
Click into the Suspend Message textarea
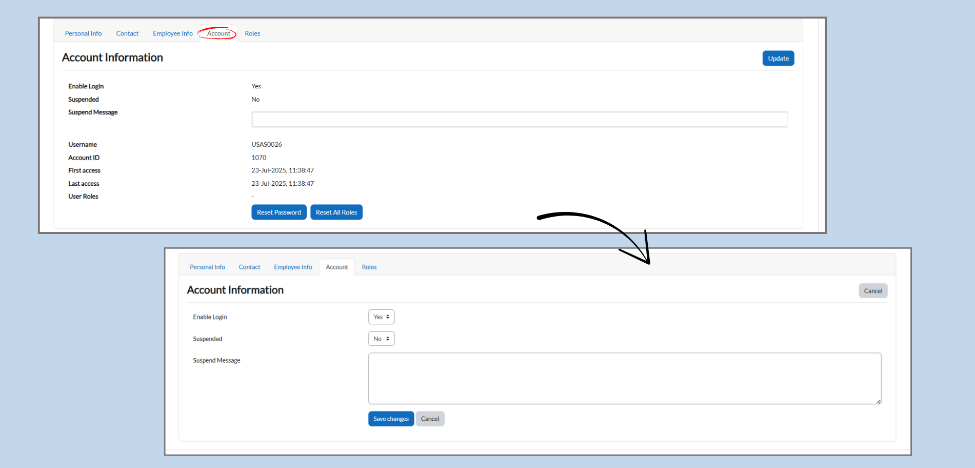point(624,378)
